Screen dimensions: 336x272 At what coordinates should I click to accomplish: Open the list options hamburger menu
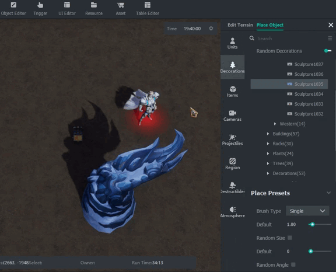tap(330, 38)
